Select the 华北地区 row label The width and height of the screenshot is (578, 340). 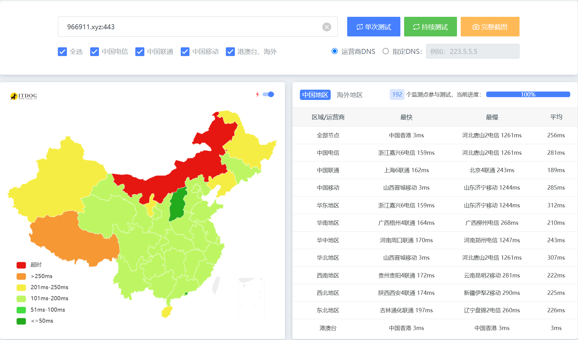pos(328,257)
